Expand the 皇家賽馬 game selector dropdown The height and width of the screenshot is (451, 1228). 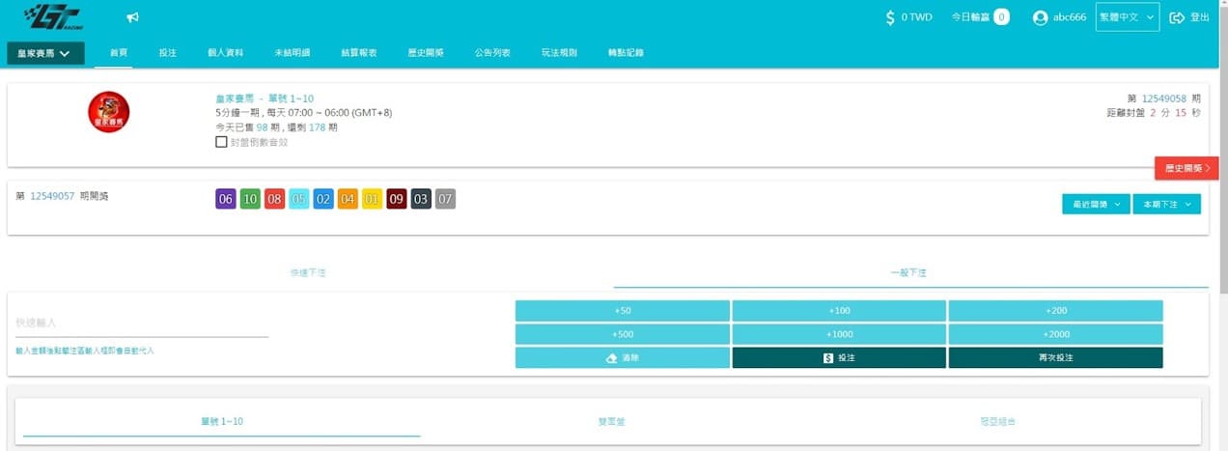click(x=45, y=53)
